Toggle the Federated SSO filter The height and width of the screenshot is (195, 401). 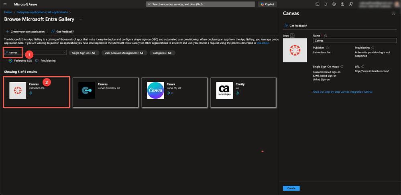click(x=21, y=61)
